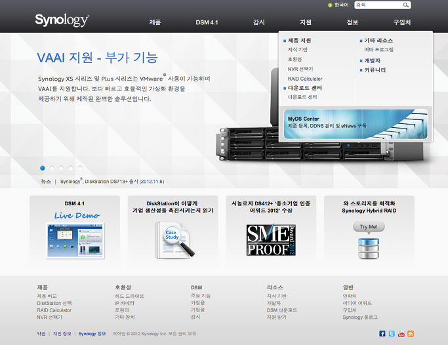Click the Hybrid RAID database icon
448x345 pixels.
click(x=369, y=248)
